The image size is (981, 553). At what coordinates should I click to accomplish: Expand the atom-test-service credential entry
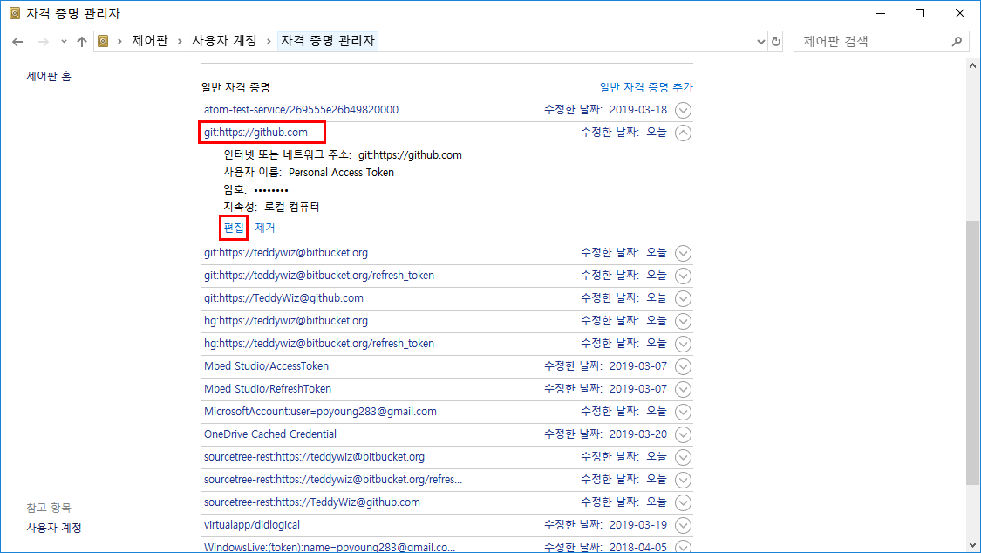pos(684,110)
